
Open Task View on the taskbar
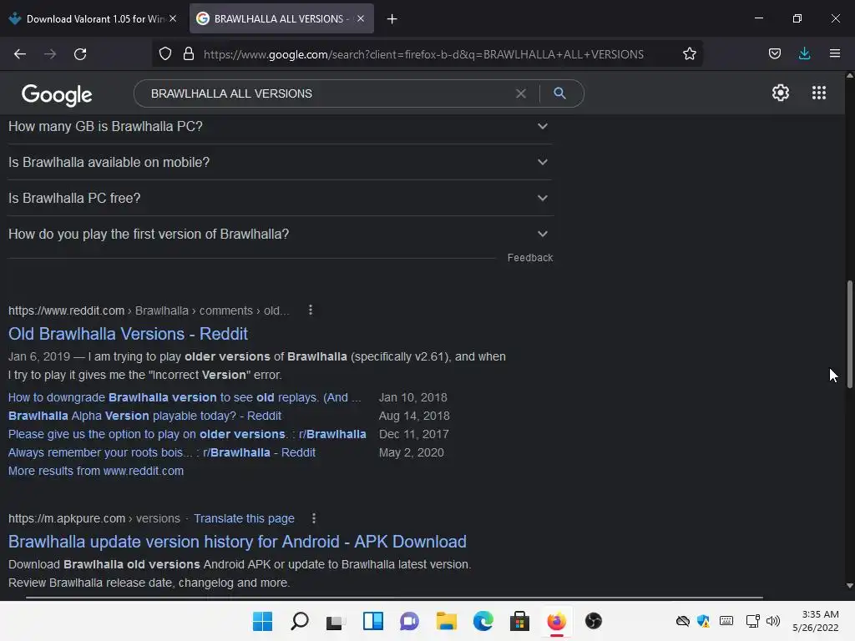(336, 621)
